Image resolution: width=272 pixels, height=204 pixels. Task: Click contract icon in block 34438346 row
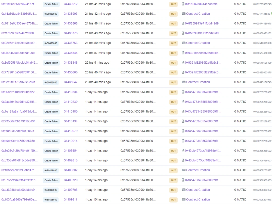183,63
